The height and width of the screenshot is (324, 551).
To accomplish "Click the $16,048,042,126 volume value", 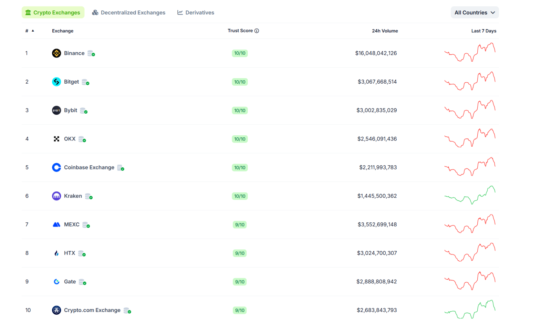I will [x=376, y=53].
